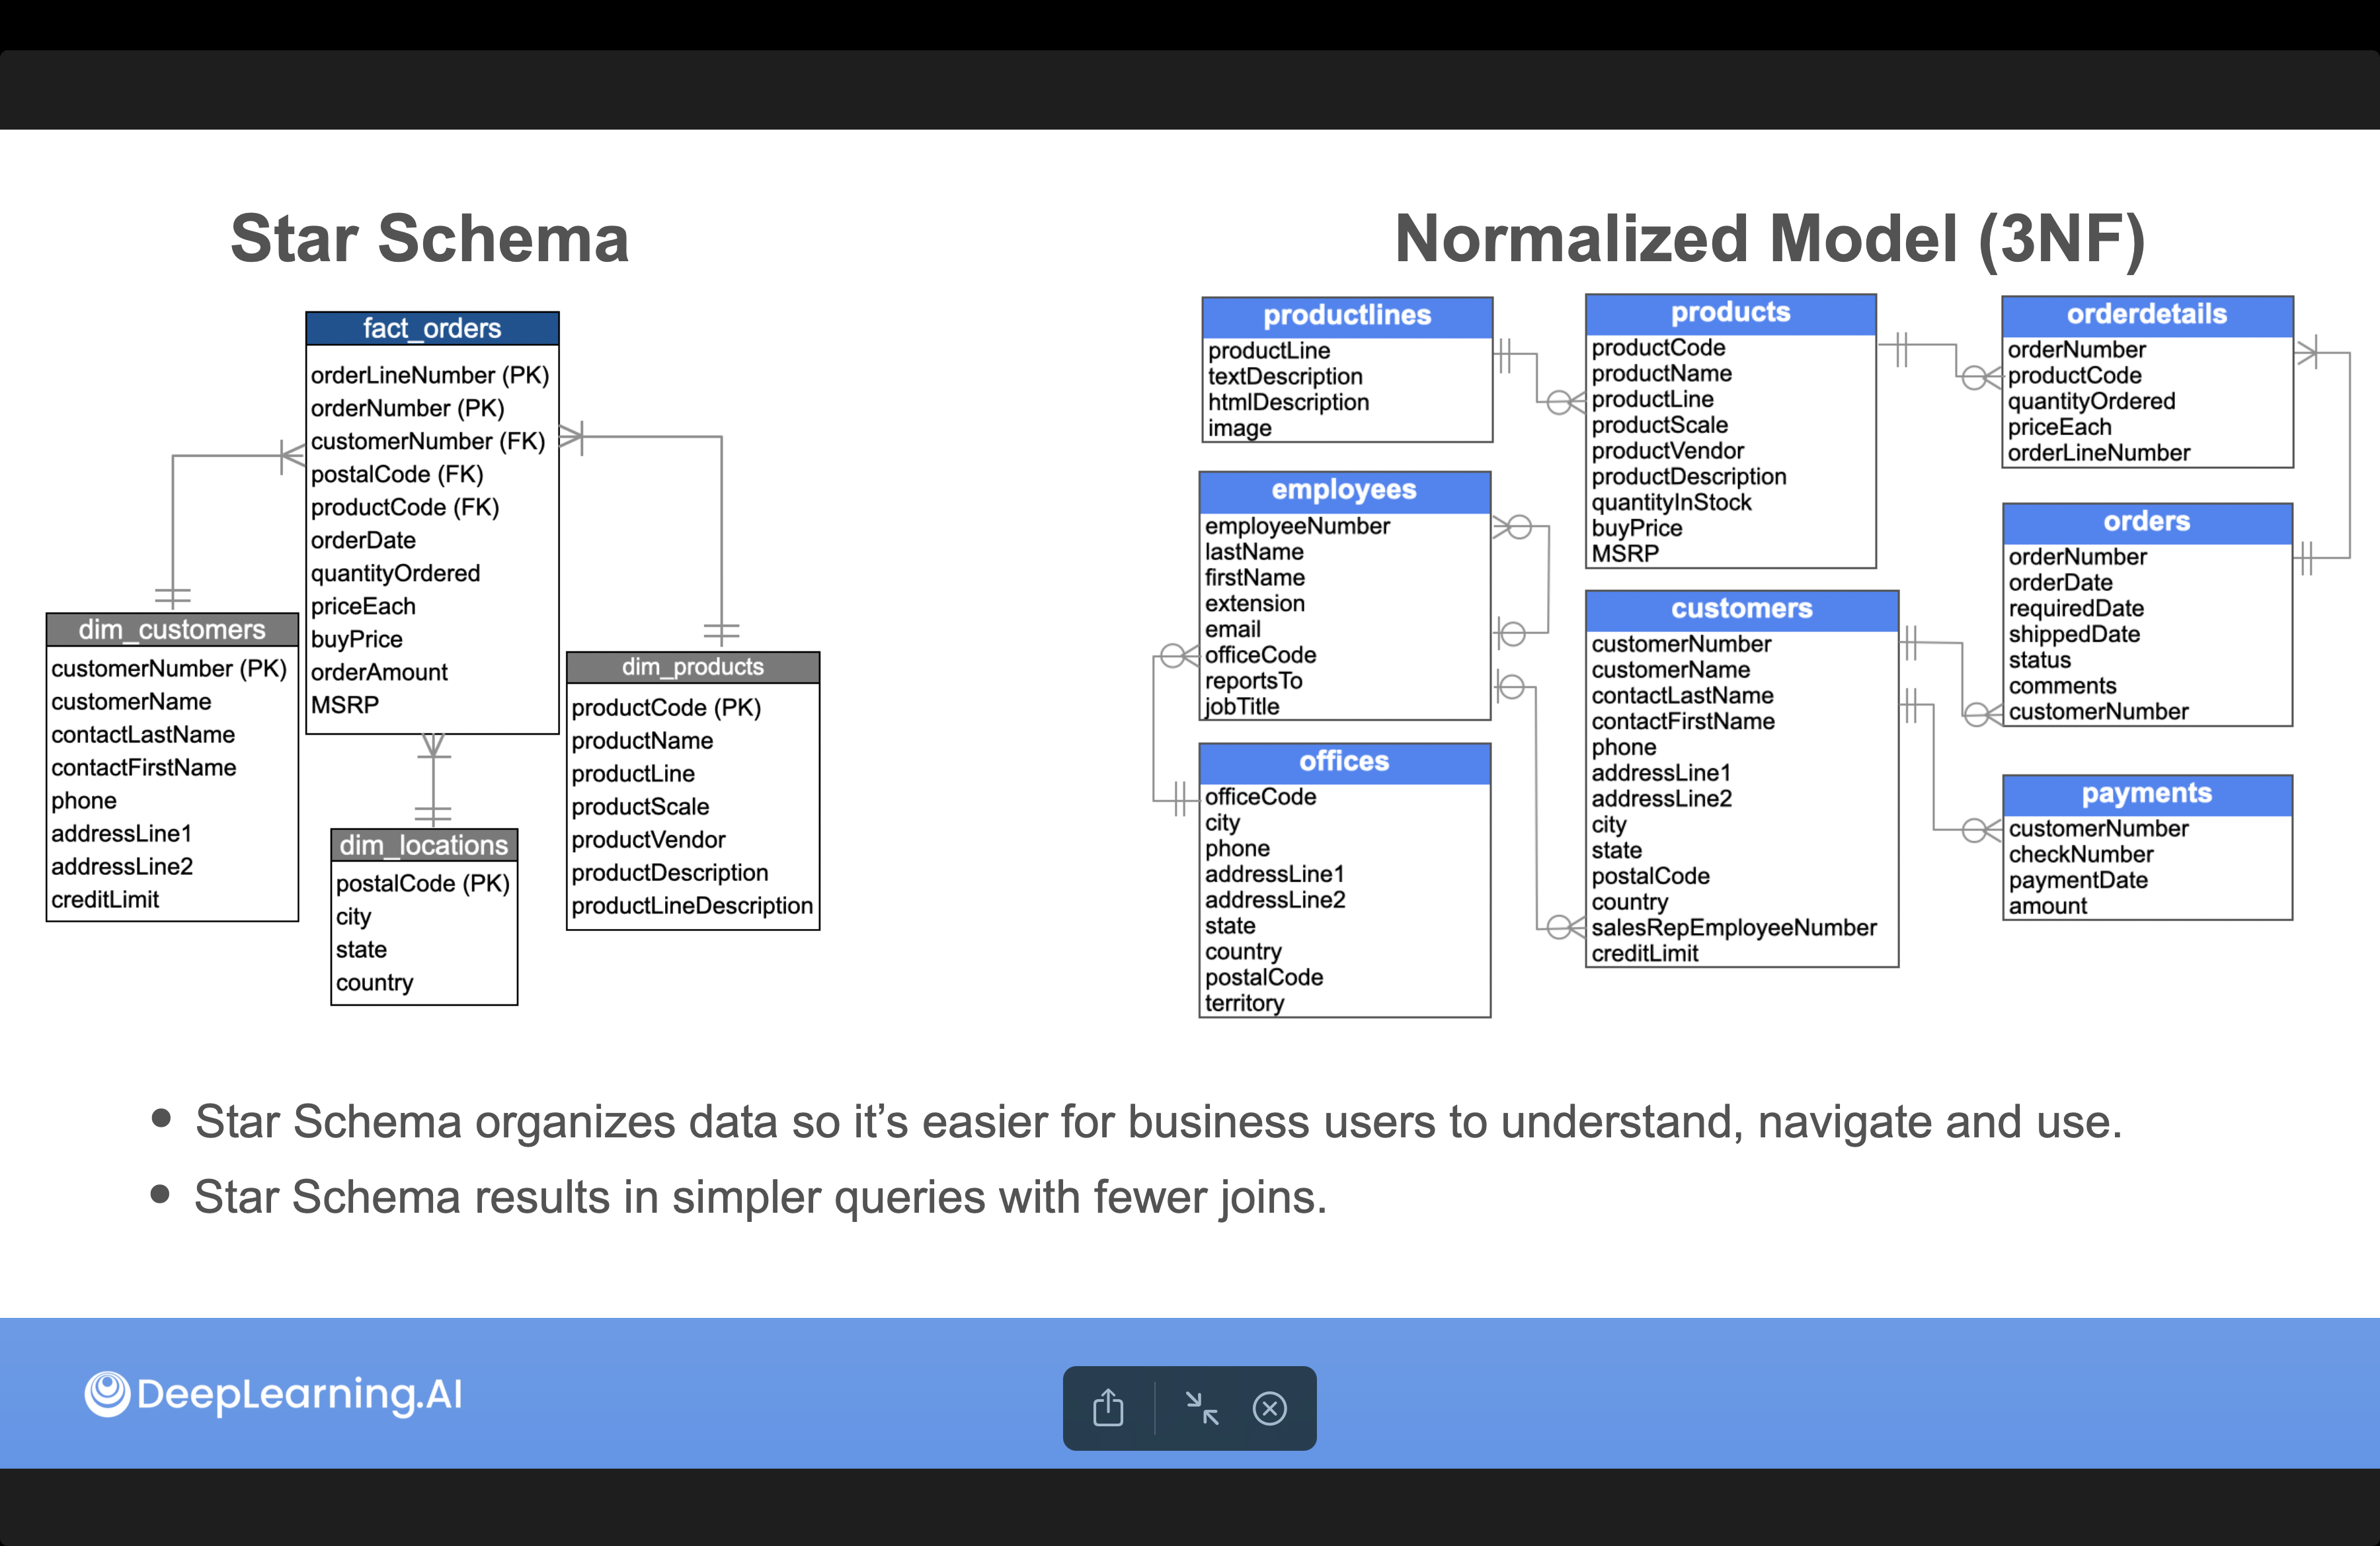Click the offices table header
Image resolution: width=2380 pixels, height=1546 pixels.
click(x=1344, y=761)
